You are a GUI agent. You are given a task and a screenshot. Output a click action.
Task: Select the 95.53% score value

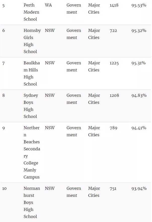(139, 5)
